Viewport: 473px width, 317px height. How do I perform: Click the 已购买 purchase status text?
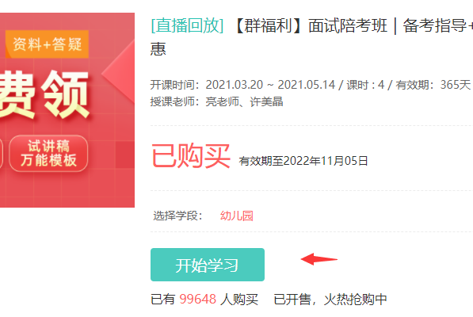click(191, 156)
